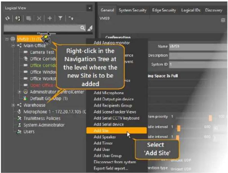
Task: Click the Name field showing VMS9
Action: (198, 47)
